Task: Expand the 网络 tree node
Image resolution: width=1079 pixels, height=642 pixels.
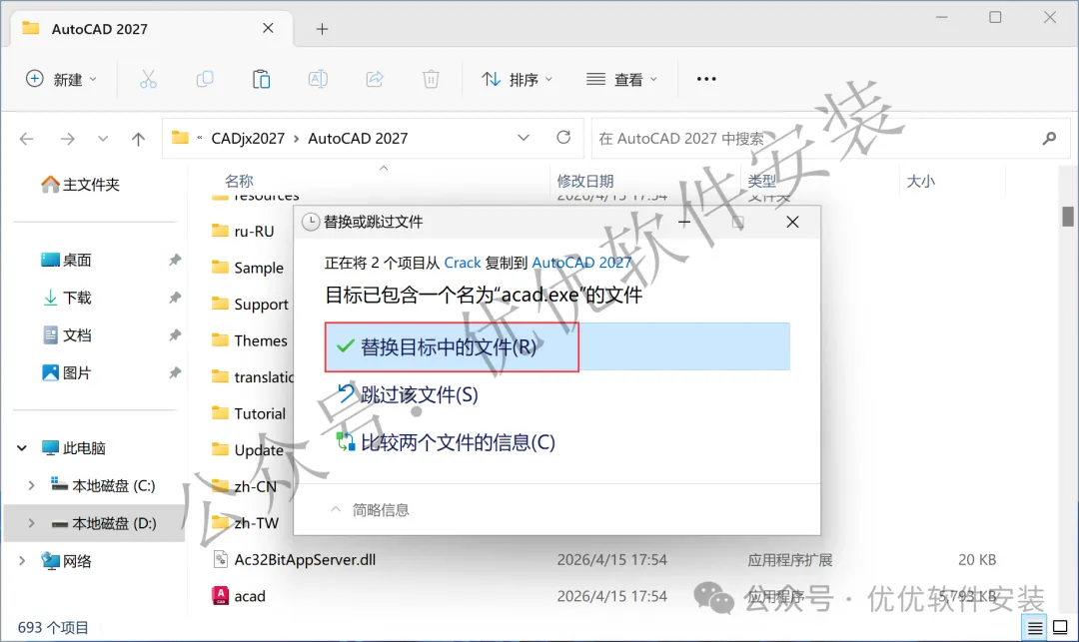Action: [x=22, y=561]
